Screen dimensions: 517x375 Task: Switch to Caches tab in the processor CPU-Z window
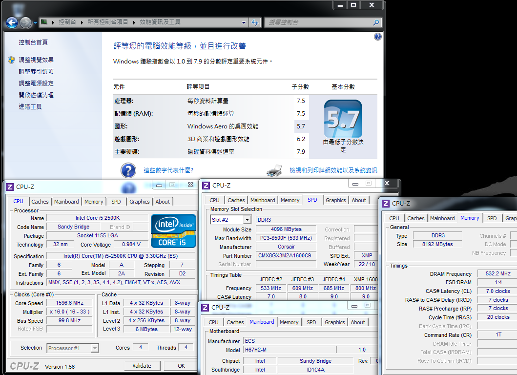[40, 202]
